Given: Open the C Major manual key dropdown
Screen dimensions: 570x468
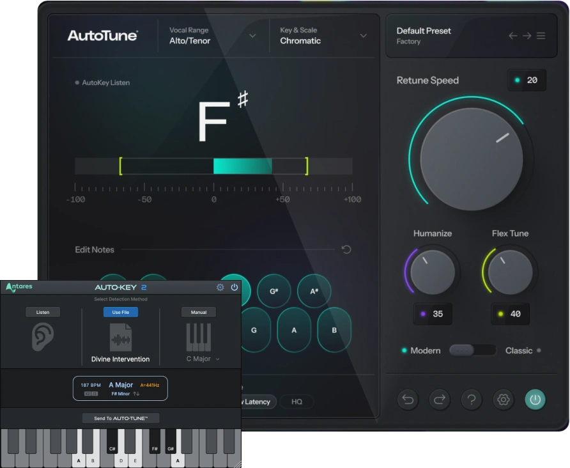Looking at the screenshot, I should coord(203,359).
